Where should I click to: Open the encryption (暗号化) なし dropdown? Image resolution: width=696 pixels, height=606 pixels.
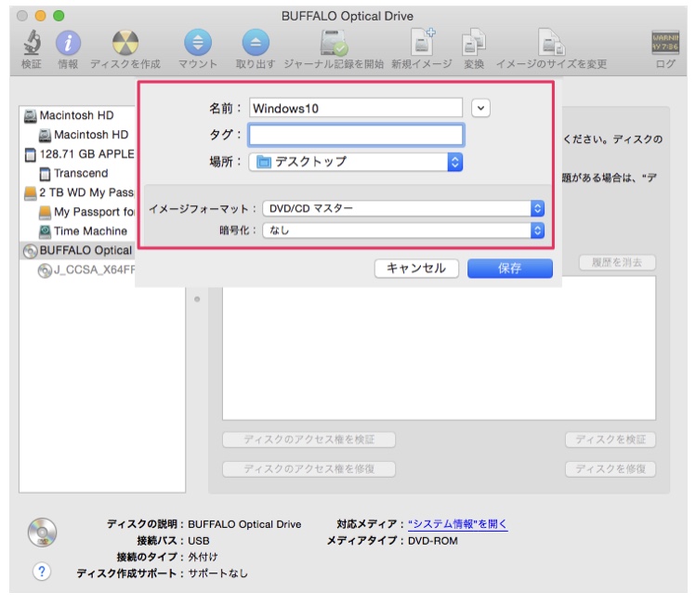click(402, 230)
